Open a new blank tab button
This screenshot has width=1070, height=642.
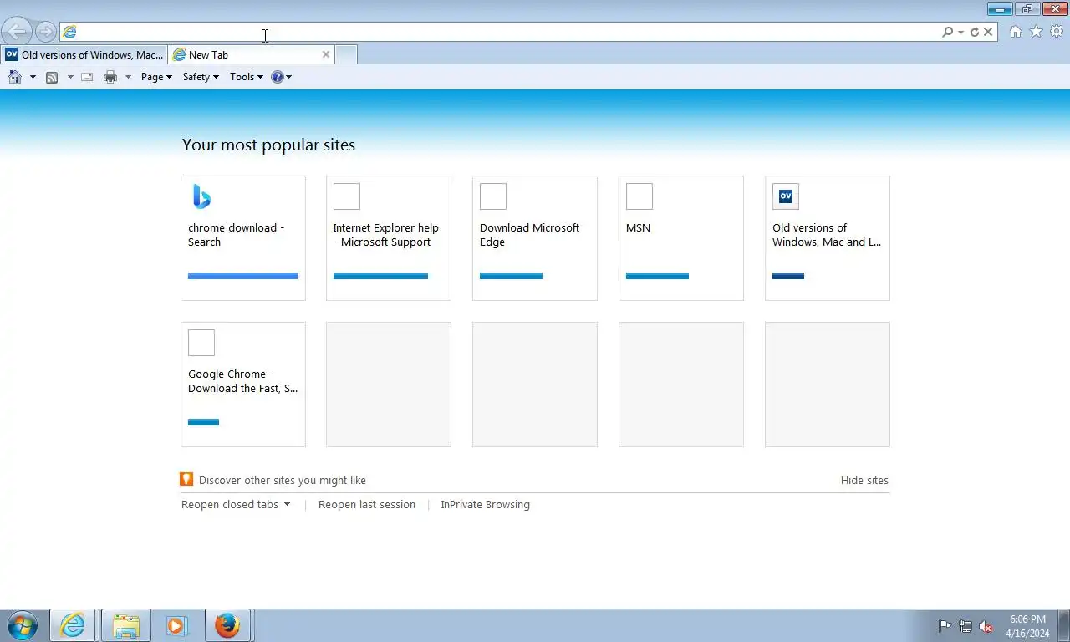(346, 54)
